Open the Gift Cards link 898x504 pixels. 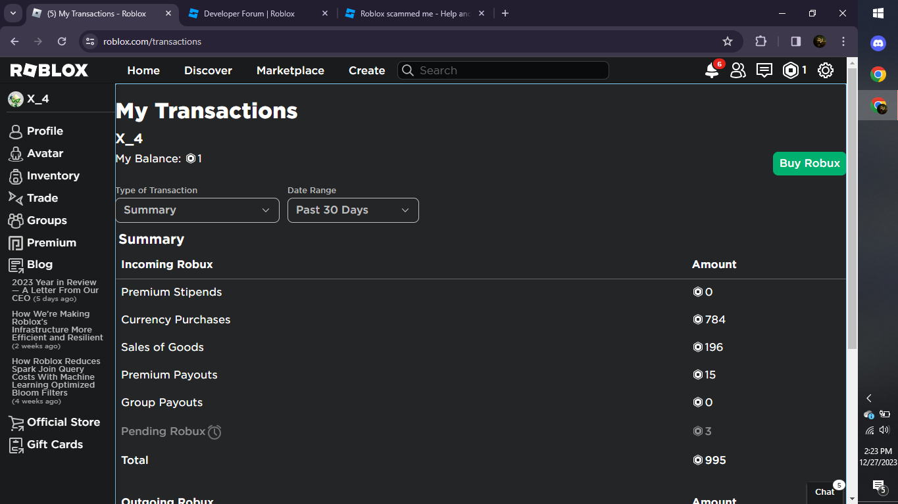pos(54,444)
